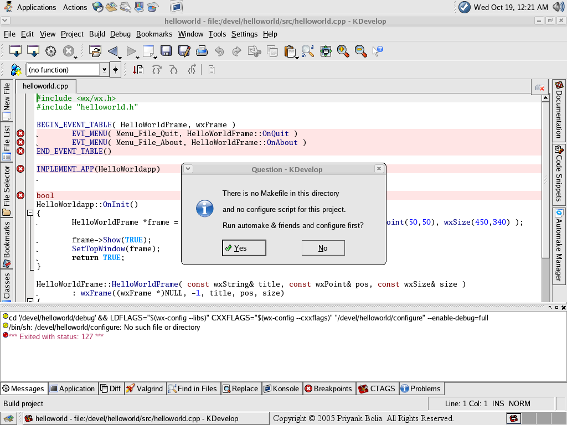Click the Stop icon in the toolbar
Screen dimensions: 567x425
click(x=68, y=51)
